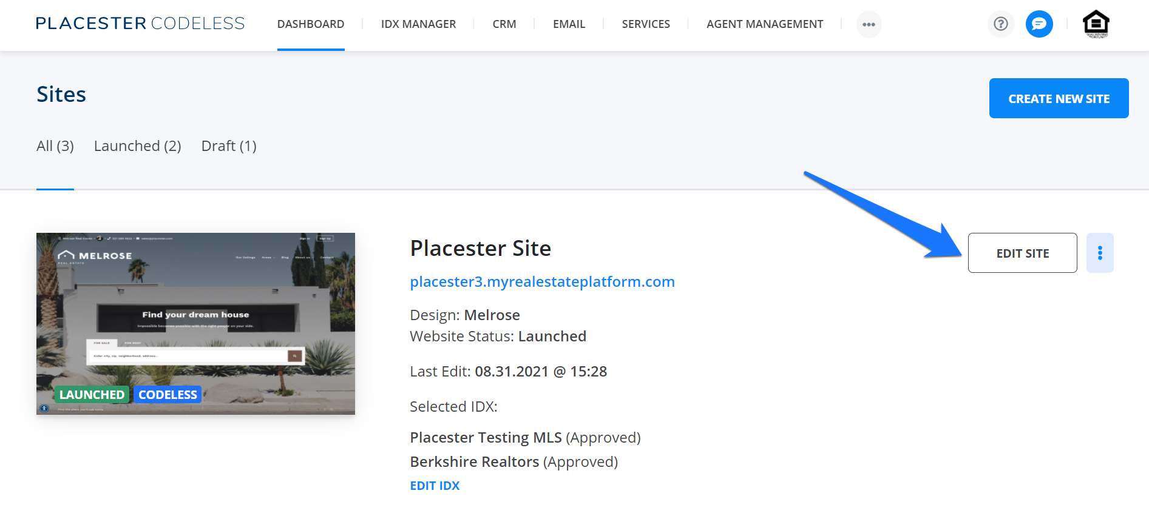1149x519 pixels.
Task: Open the three-dot menu for Placester Site
Action: (x=1100, y=253)
